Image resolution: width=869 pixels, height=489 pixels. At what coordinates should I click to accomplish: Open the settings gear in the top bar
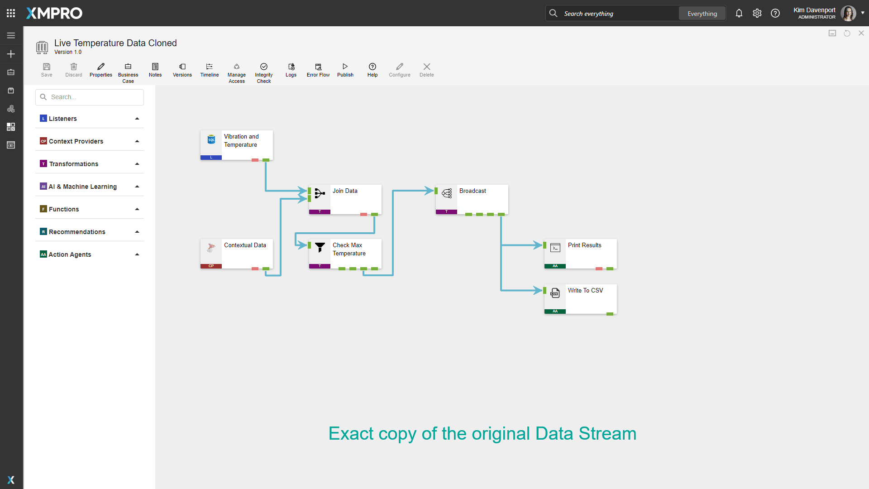[757, 13]
